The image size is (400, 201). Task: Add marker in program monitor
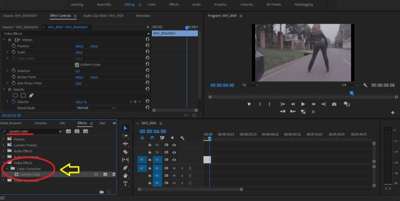(x=249, y=104)
